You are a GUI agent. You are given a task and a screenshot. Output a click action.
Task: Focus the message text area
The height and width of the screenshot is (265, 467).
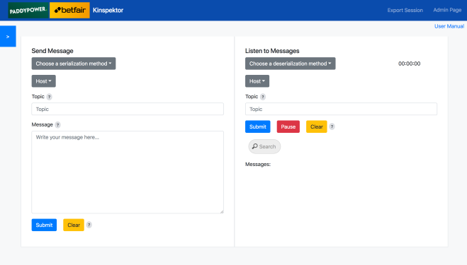click(128, 172)
